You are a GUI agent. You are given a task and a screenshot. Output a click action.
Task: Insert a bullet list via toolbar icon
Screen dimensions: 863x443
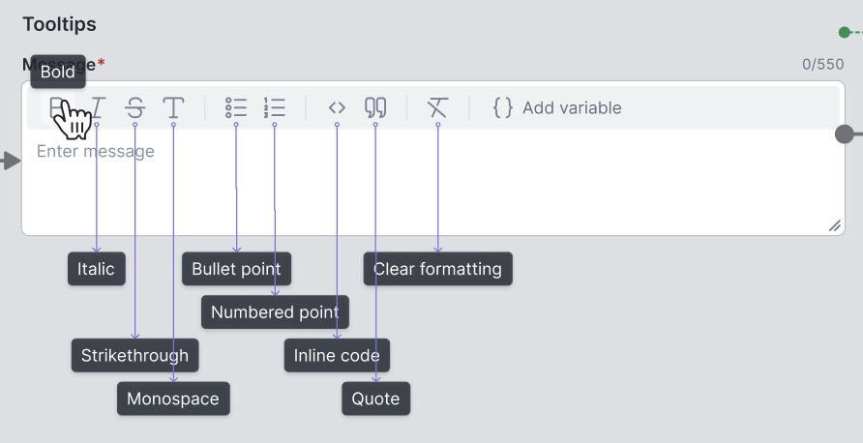coord(236,107)
